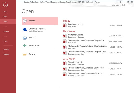Viewport: 134px width, 93px height.
Task: Choose OneDrive - Personal location
Action: pyautogui.click(x=37, y=29)
